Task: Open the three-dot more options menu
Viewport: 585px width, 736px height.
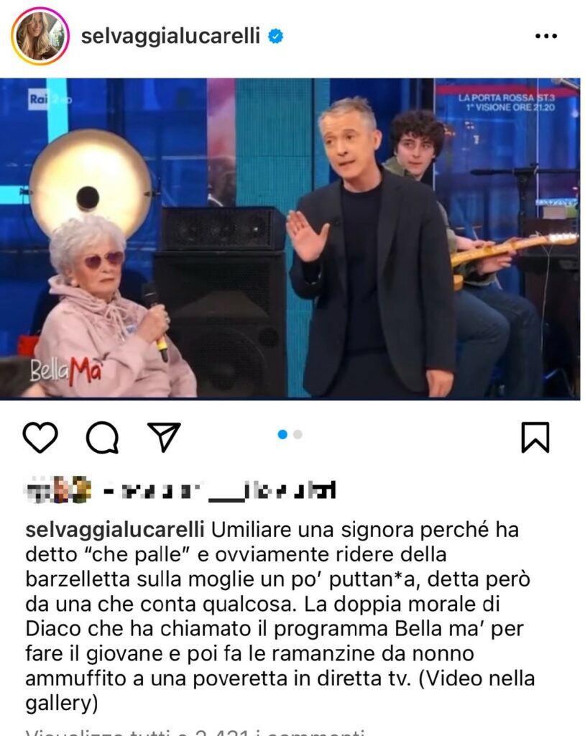Action: pyautogui.click(x=546, y=36)
